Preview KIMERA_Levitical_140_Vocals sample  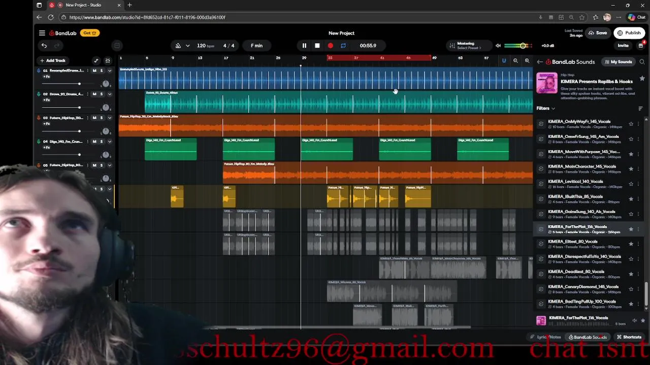pyautogui.click(x=541, y=184)
